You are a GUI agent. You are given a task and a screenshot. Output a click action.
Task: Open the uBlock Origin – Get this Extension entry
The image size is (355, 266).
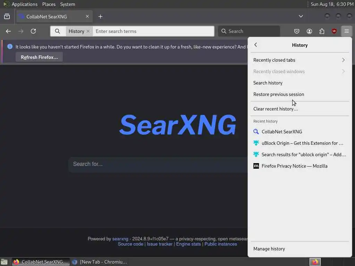pos(300,143)
